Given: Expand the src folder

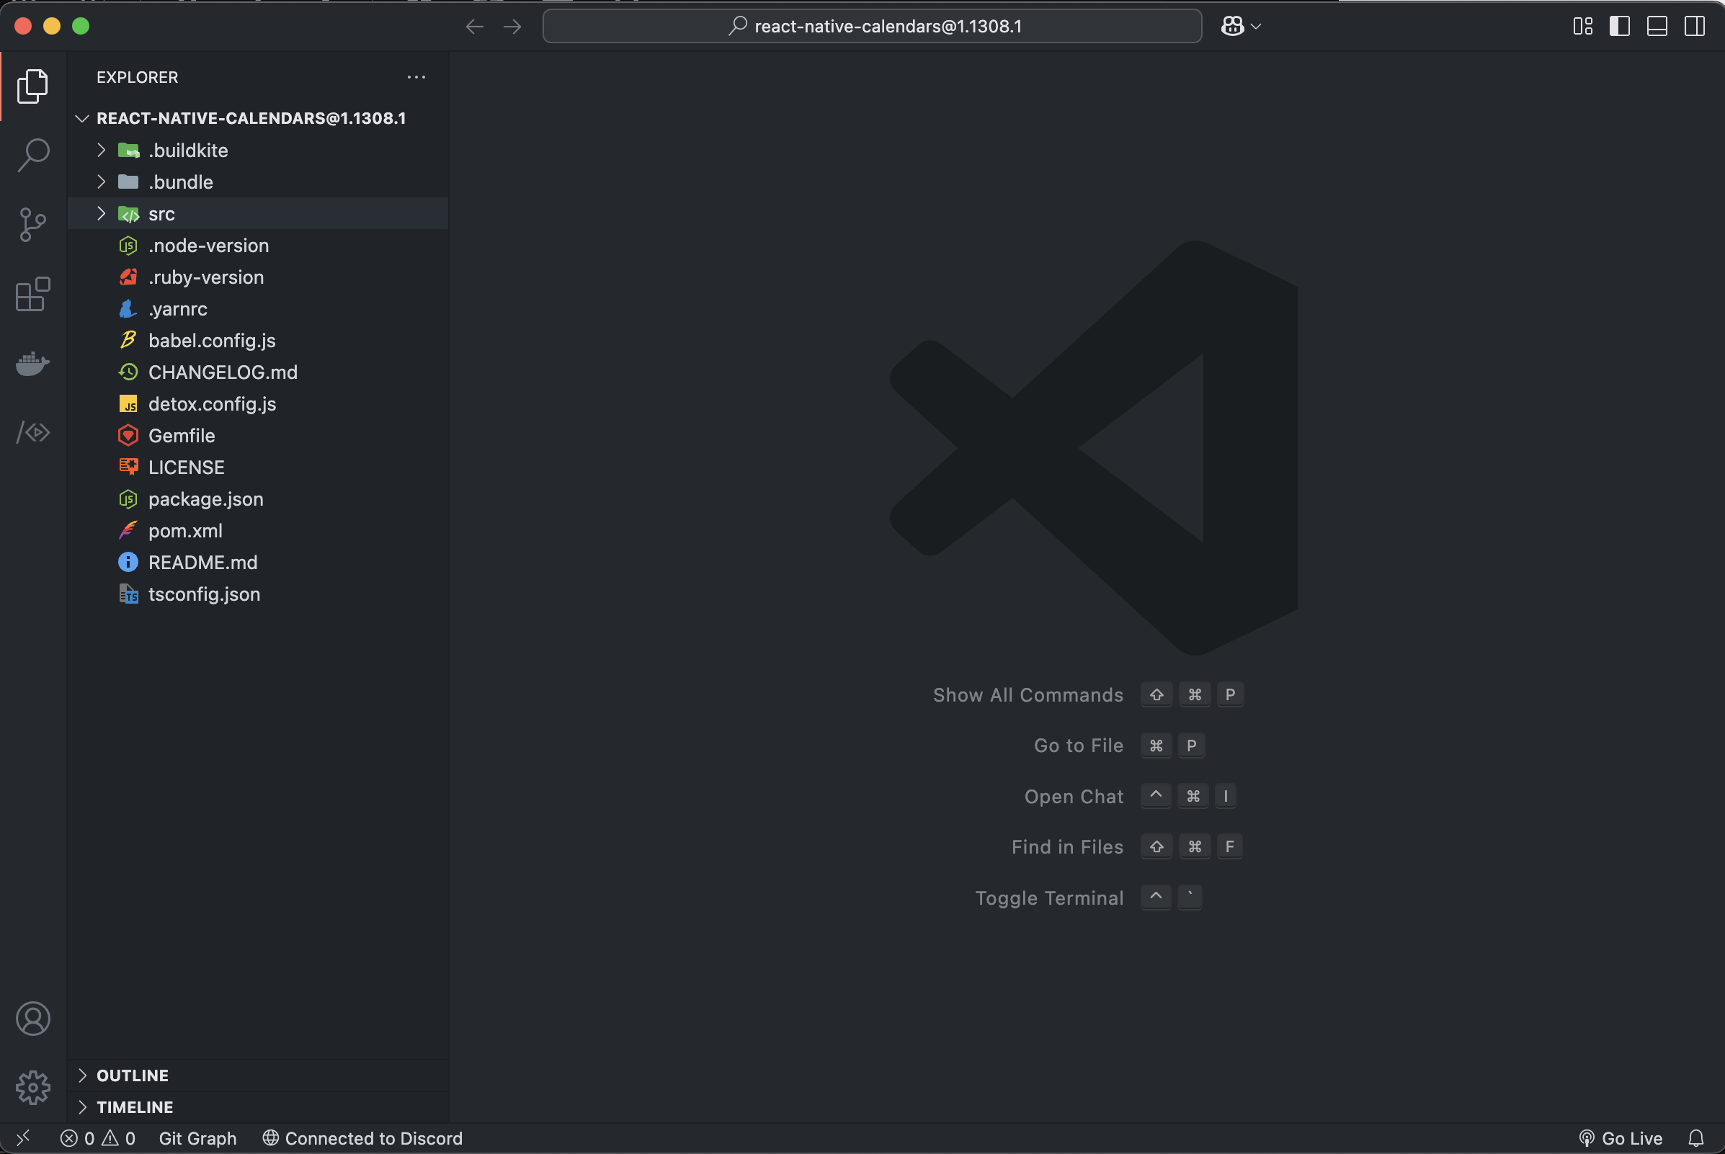Looking at the screenshot, I should coord(161,214).
